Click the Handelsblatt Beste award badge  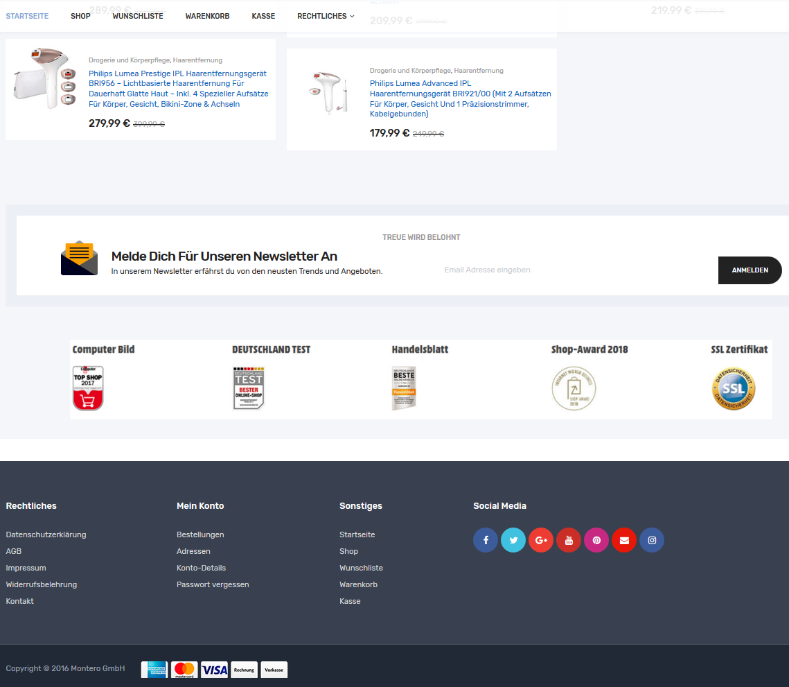click(404, 388)
